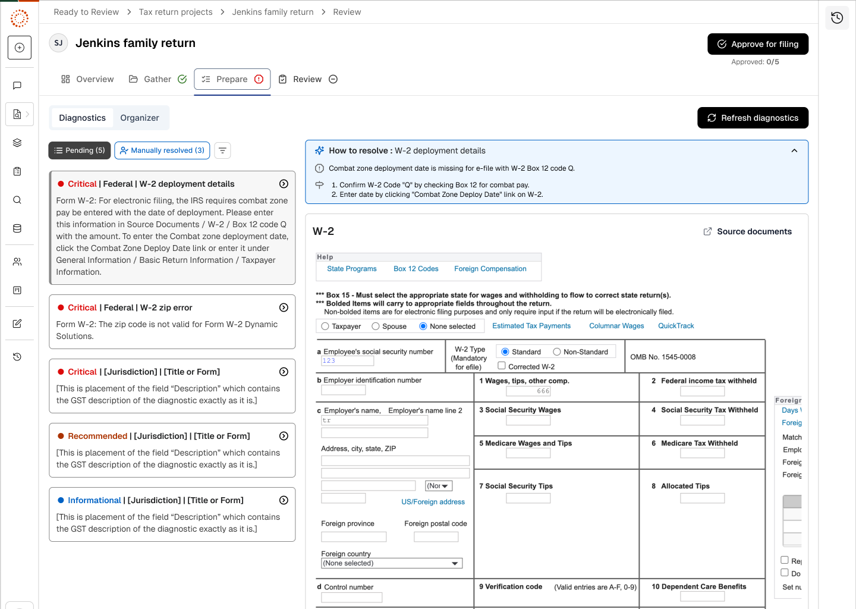The width and height of the screenshot is (856, 609).
Task: Check the Corrected W-2 checkbox
Action: coord(502,366)
